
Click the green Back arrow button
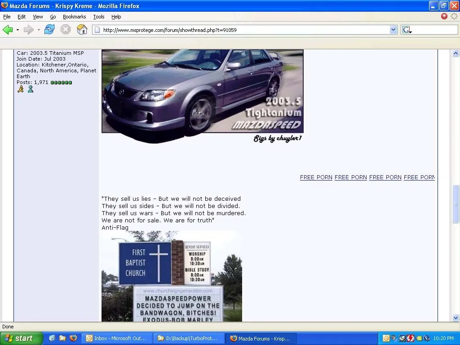click(x=8, y=30)
